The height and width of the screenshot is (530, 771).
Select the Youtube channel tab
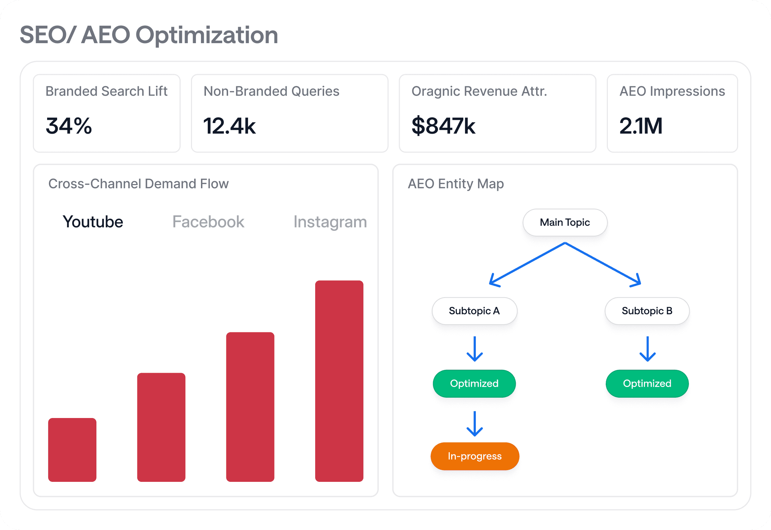pyautogui.click(x=93, y=222)
